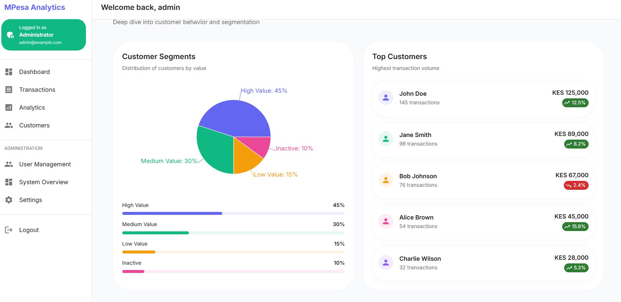Click the Settings gear icon

9,200
